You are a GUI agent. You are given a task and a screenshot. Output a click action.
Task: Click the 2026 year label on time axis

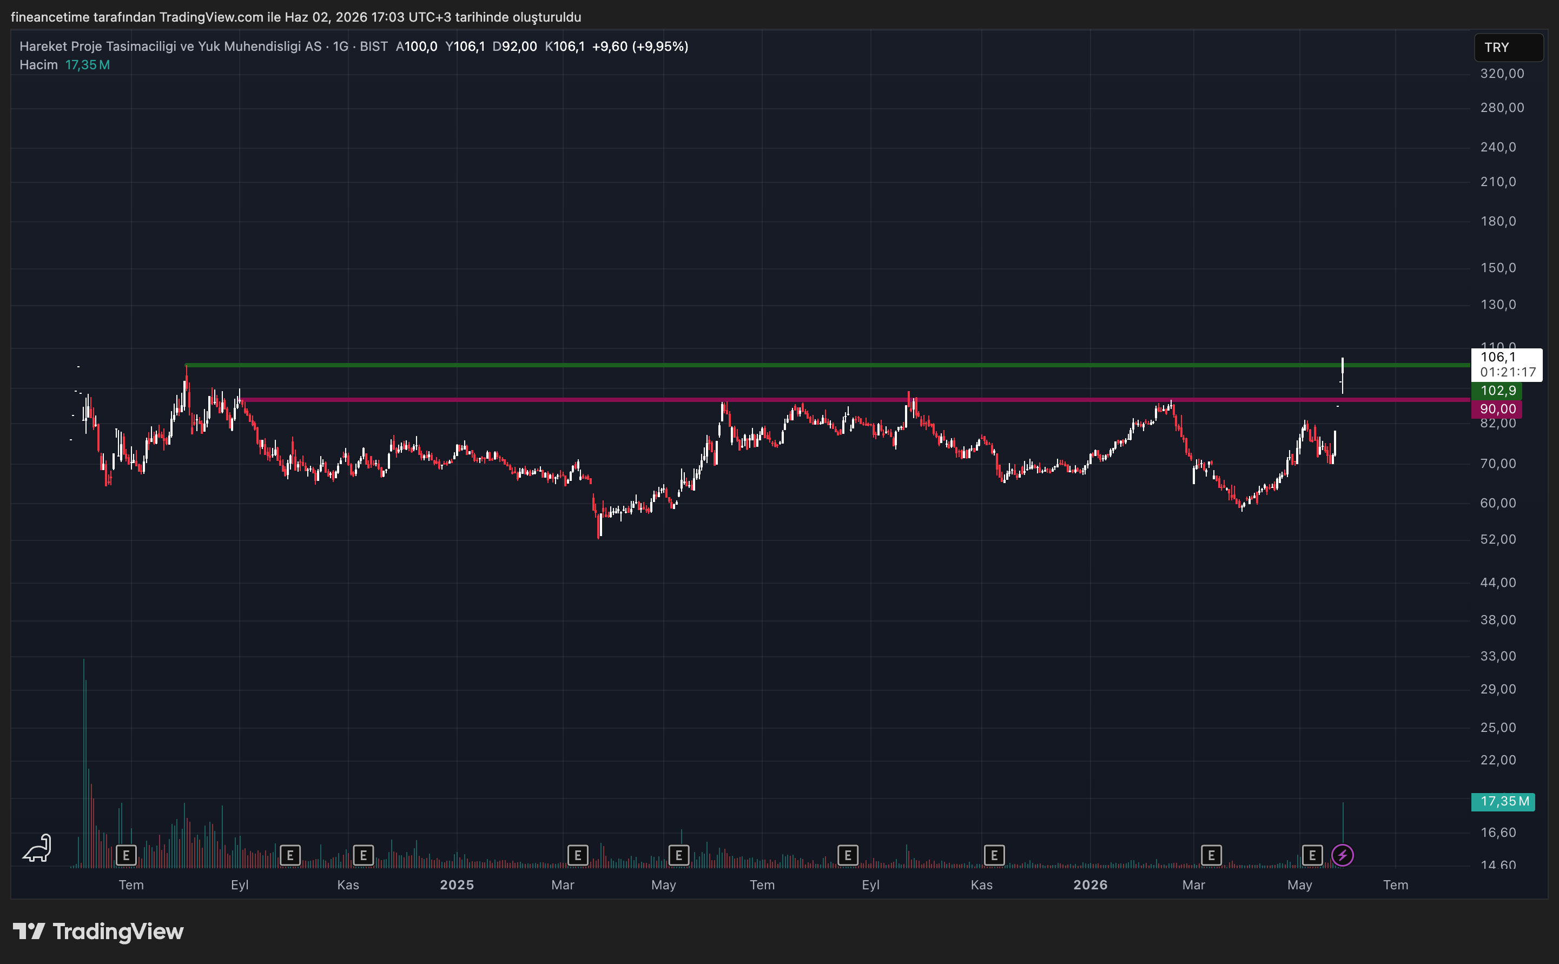(x=1091, y=885)
